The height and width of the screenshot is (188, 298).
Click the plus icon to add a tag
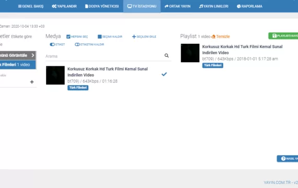point(32,82)
